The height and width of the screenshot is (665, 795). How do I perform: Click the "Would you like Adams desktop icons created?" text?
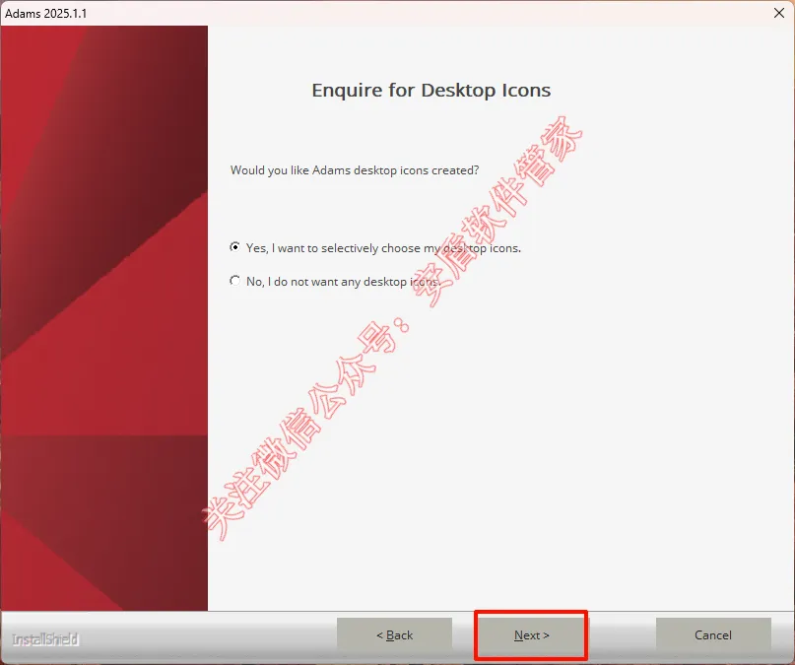click(x=355, y=170)
